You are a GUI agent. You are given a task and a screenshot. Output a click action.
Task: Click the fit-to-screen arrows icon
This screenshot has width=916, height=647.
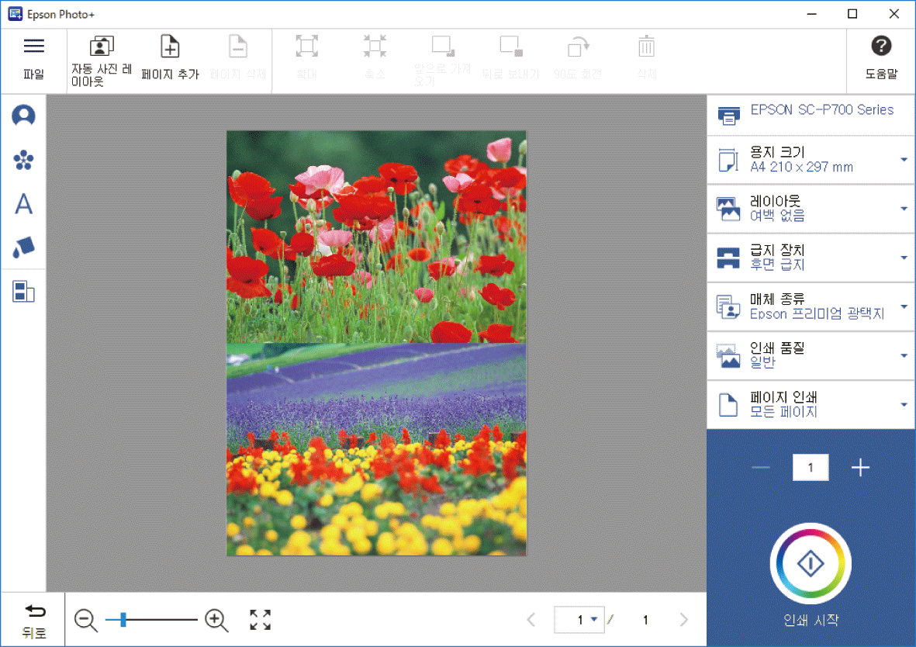[261, 620]
